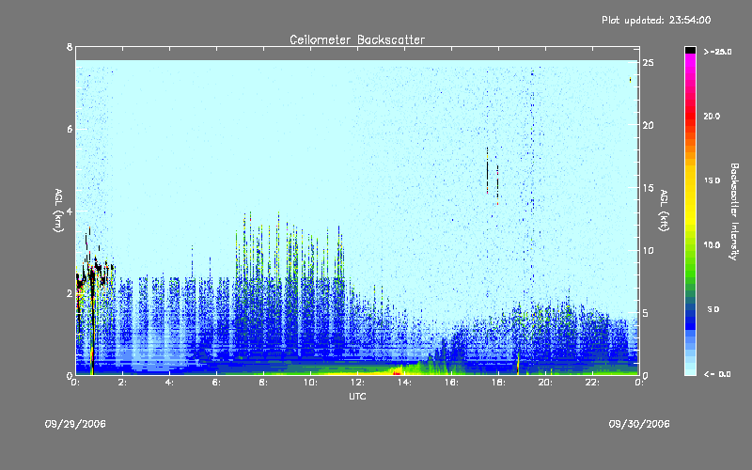Click the red surface hotspot near 14: UTC

397,372
